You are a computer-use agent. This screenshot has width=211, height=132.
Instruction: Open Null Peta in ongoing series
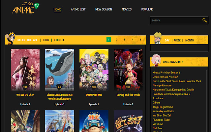(158, 128)
